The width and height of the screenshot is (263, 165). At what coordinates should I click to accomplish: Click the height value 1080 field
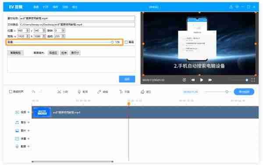pyautogui.click(x=38, y=36)
